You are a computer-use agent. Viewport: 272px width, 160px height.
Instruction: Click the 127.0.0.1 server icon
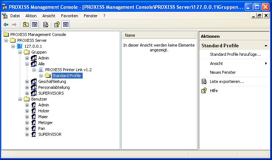pos(20,46)
